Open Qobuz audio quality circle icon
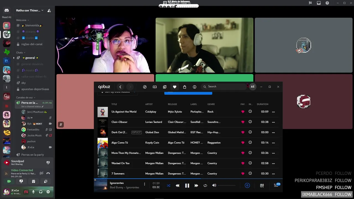Screen dimensions: 354x199 (247, 185)
